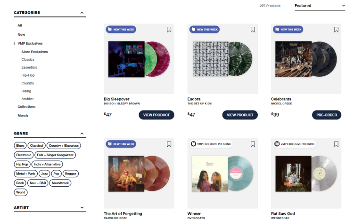Open the Featured sort dropdown

click(x=320, y=6)
